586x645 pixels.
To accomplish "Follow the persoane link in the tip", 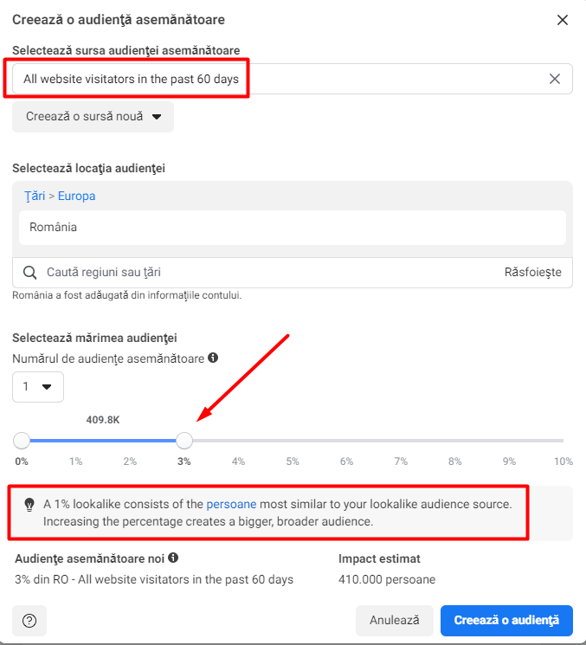I will [229, 504].
